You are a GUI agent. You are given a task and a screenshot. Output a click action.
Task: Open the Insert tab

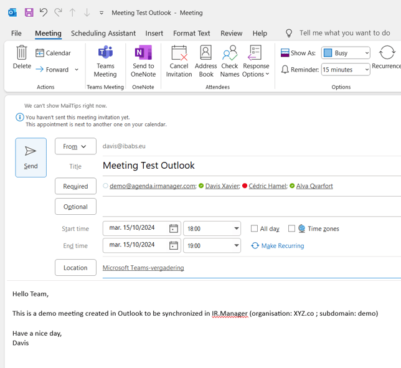(x=154, y=33)
